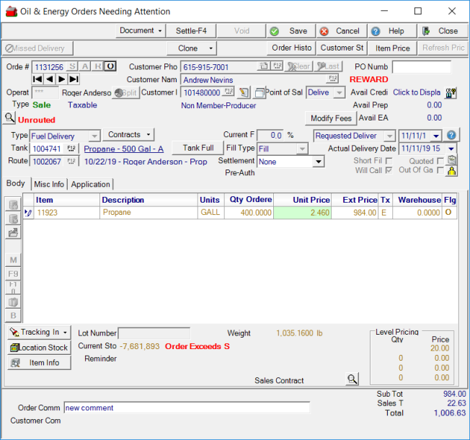Click the Unrouted magnifier search icon
470x440 pixels.
(9, 118)
